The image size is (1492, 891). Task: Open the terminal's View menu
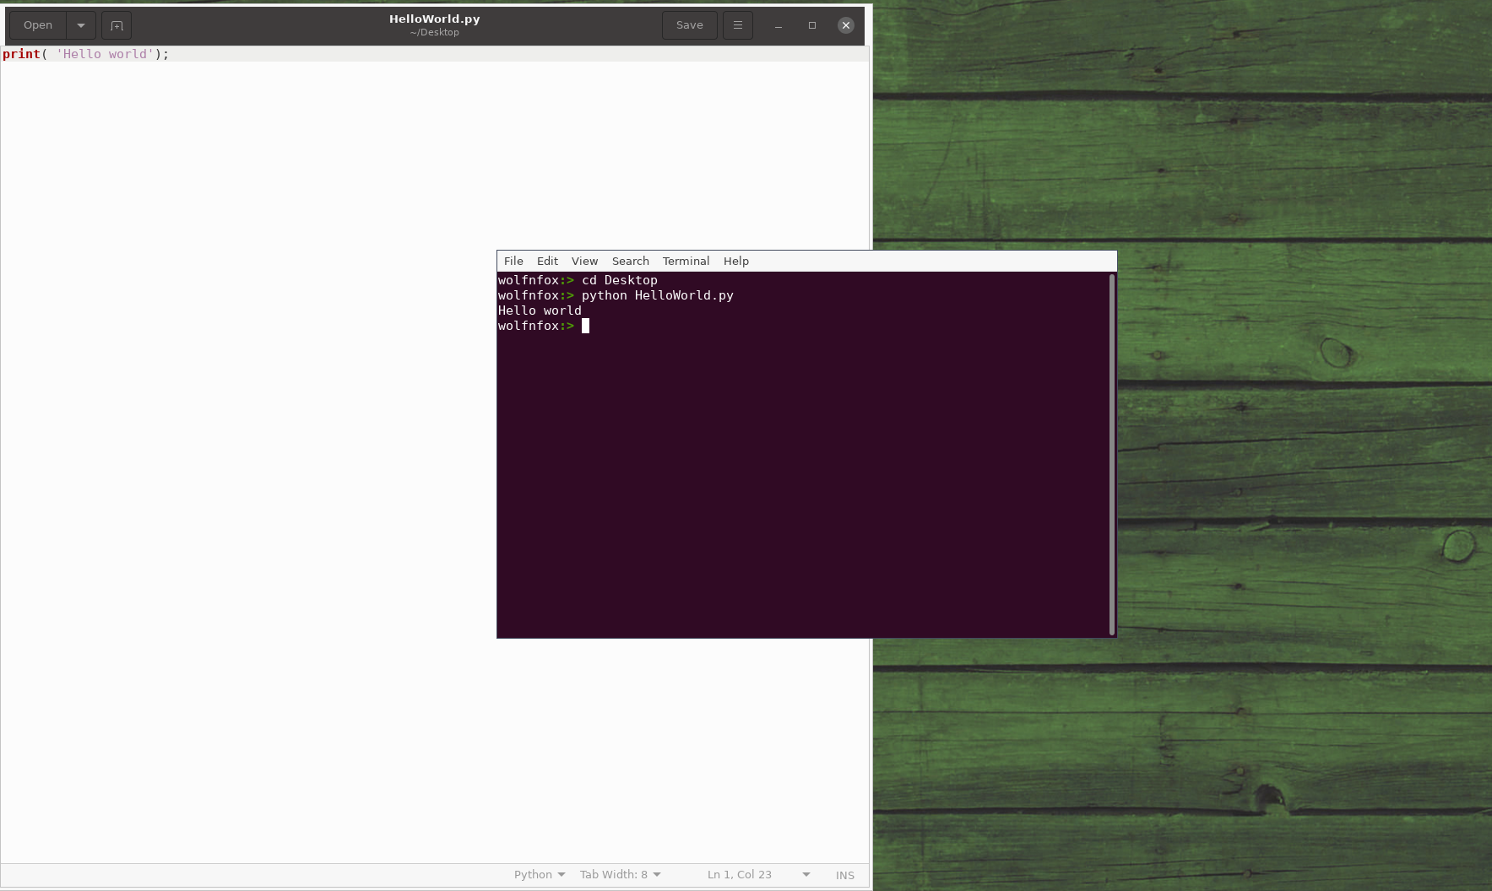click(584, 261)
